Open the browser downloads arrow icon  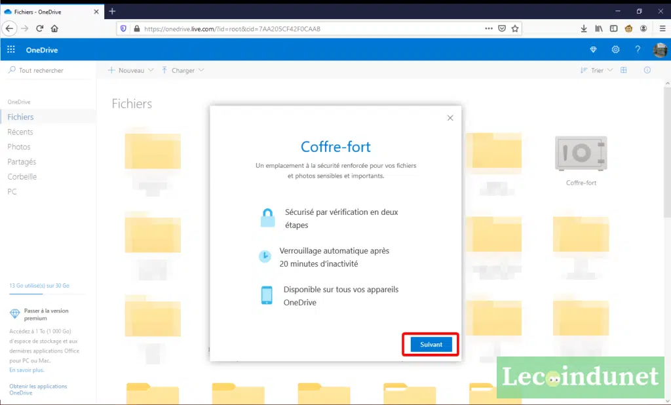(584, 29)
